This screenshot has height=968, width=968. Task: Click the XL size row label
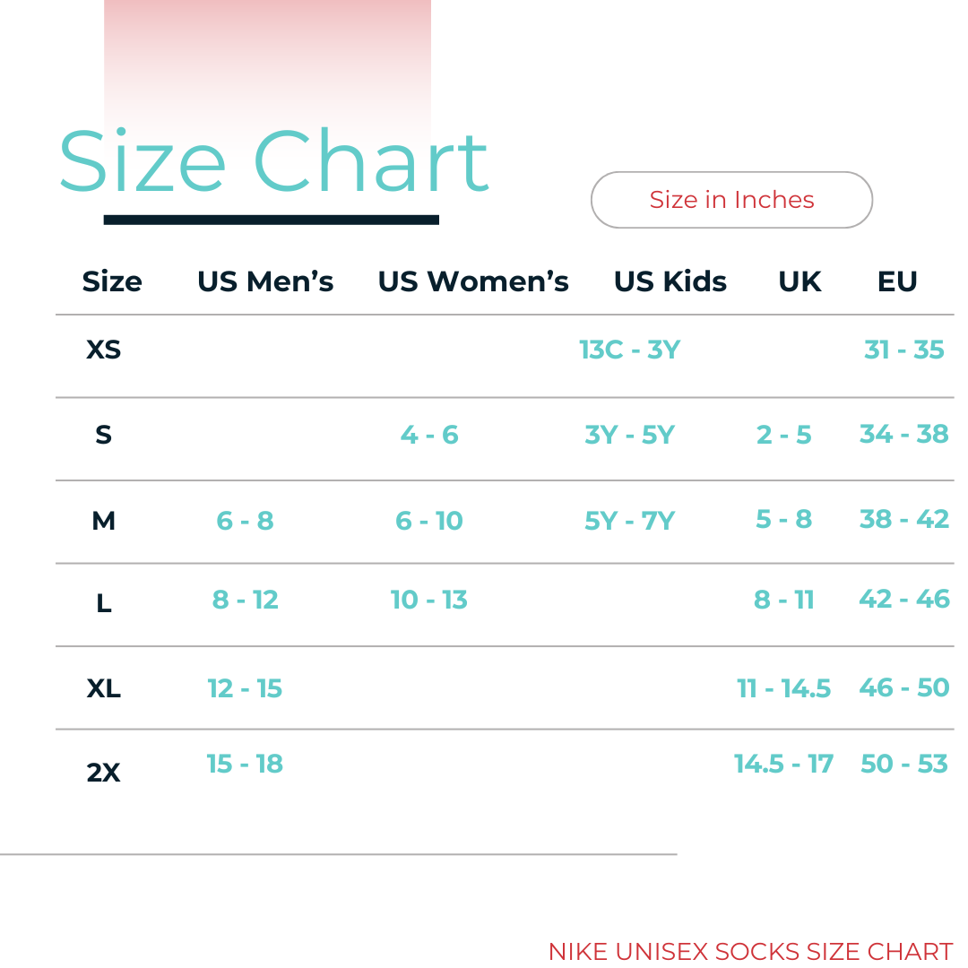pyautogui.click(x=103, y=688)
